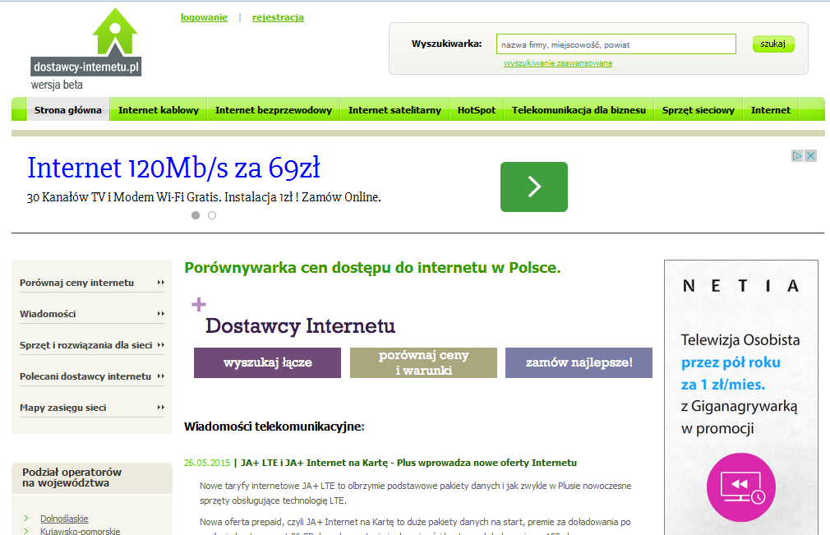This screenshot has width=830, height=535.
Task: Switch to the HotSpot tab
Action: (x=477, y=110)
